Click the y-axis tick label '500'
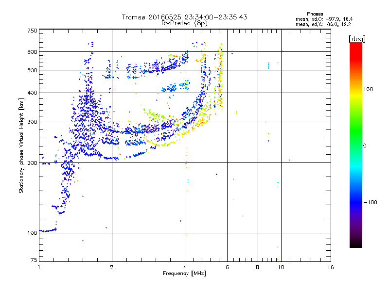 [32, 70]
